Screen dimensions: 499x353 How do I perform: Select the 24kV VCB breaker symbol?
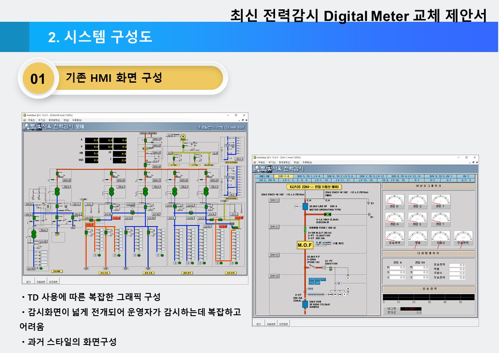click(304, 304)
